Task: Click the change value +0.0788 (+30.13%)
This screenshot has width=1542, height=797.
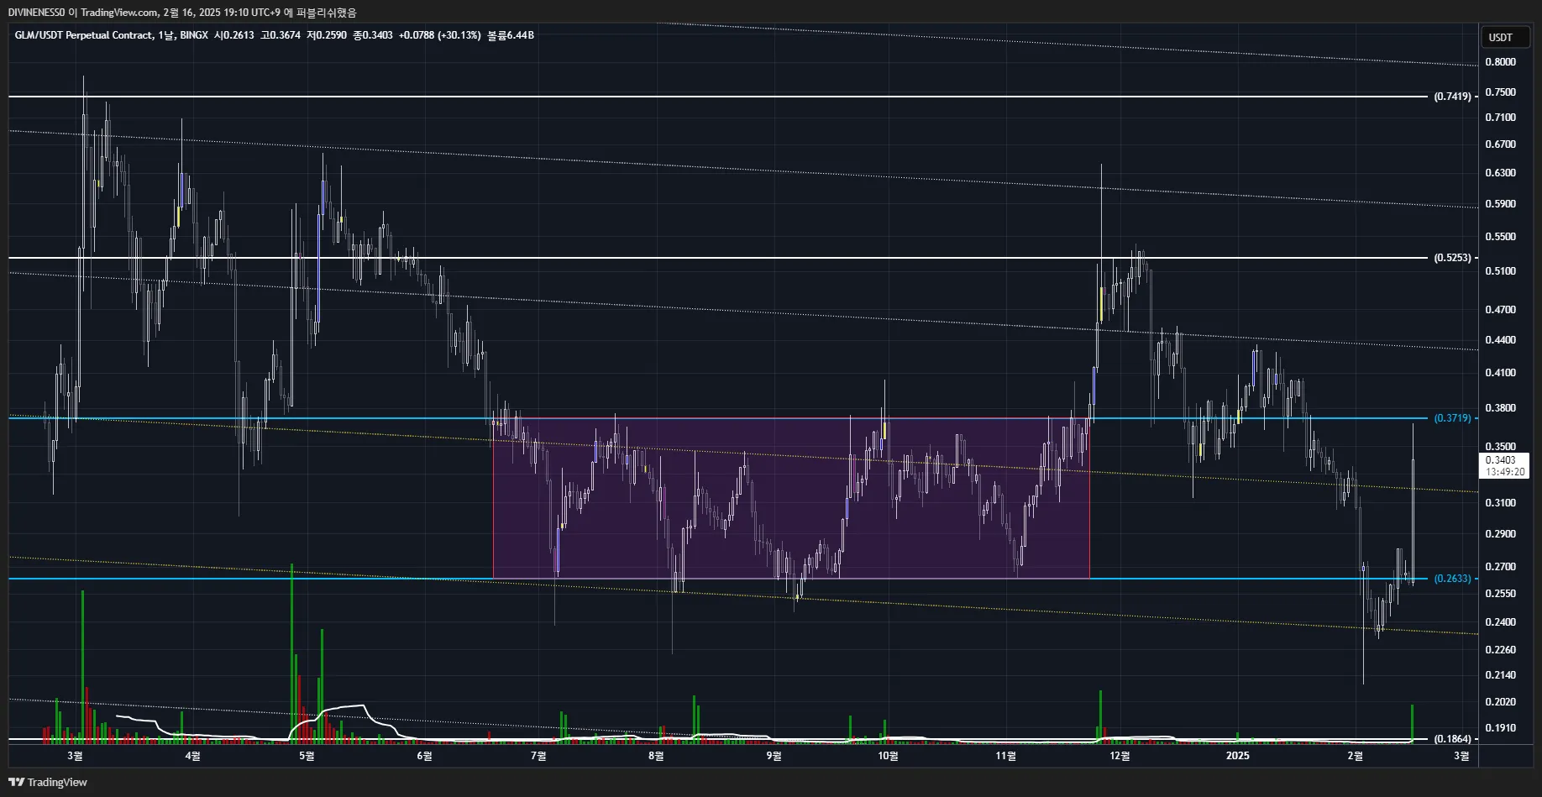Action: click(440, 35)
